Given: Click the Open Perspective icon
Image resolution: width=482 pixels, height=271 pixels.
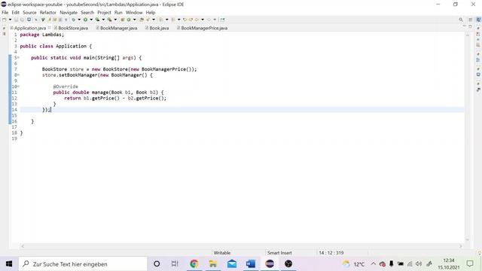Looking at the screenshot, I should [470, 20].
